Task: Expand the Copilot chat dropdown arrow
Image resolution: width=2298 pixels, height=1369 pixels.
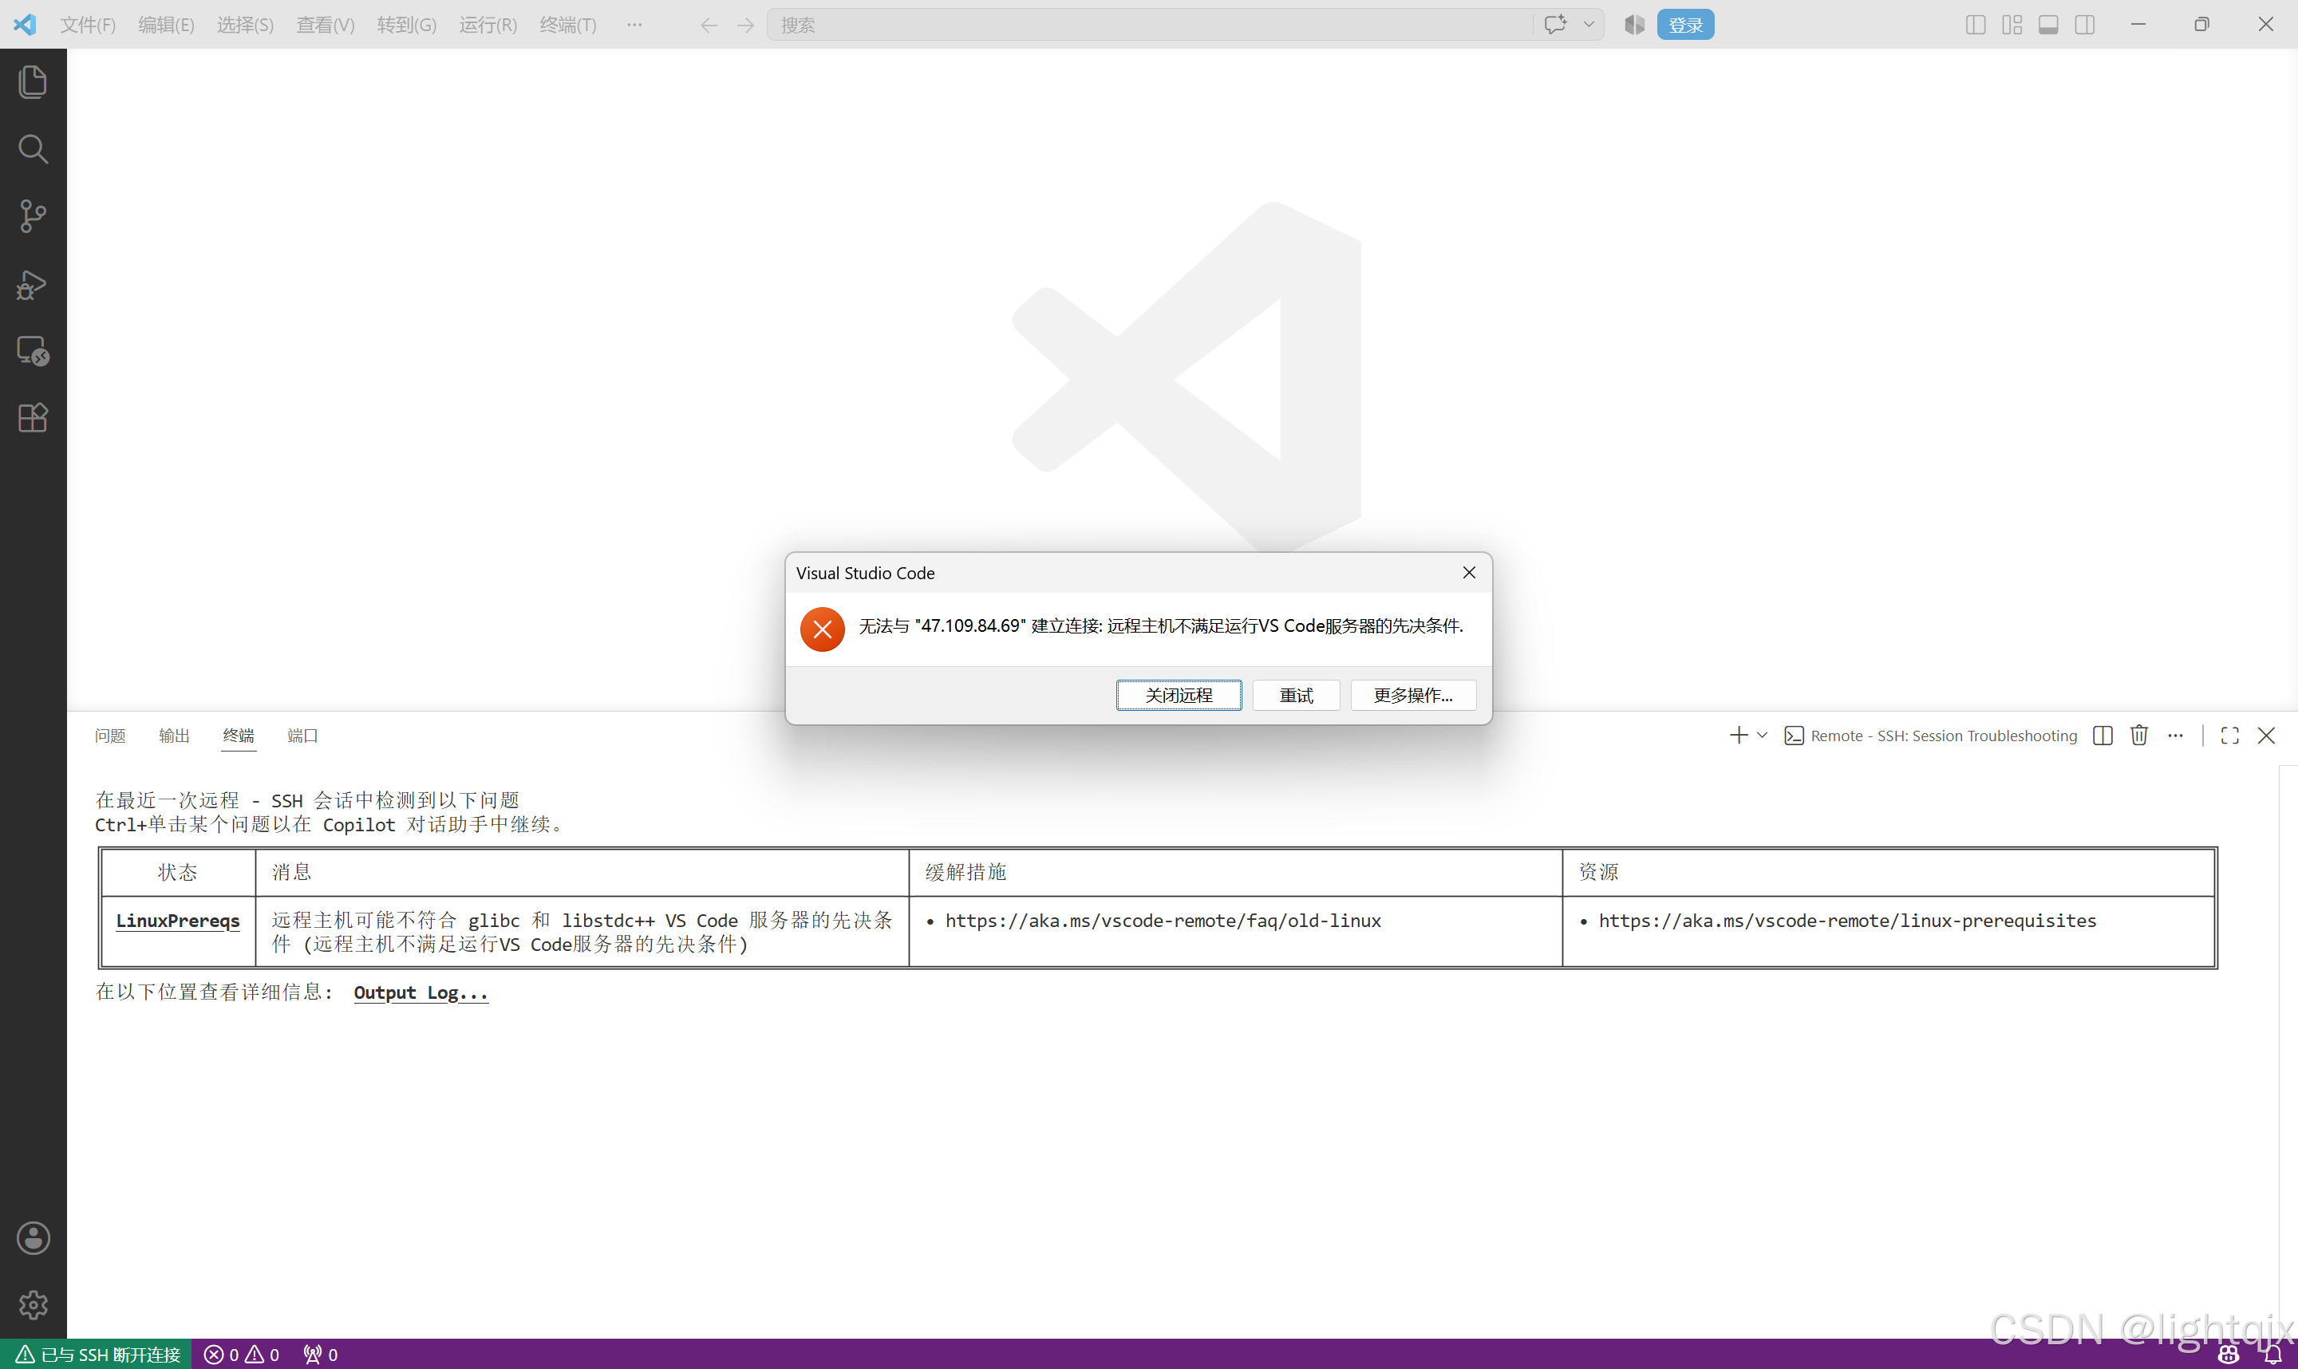Action: [x=1589, y=25]
